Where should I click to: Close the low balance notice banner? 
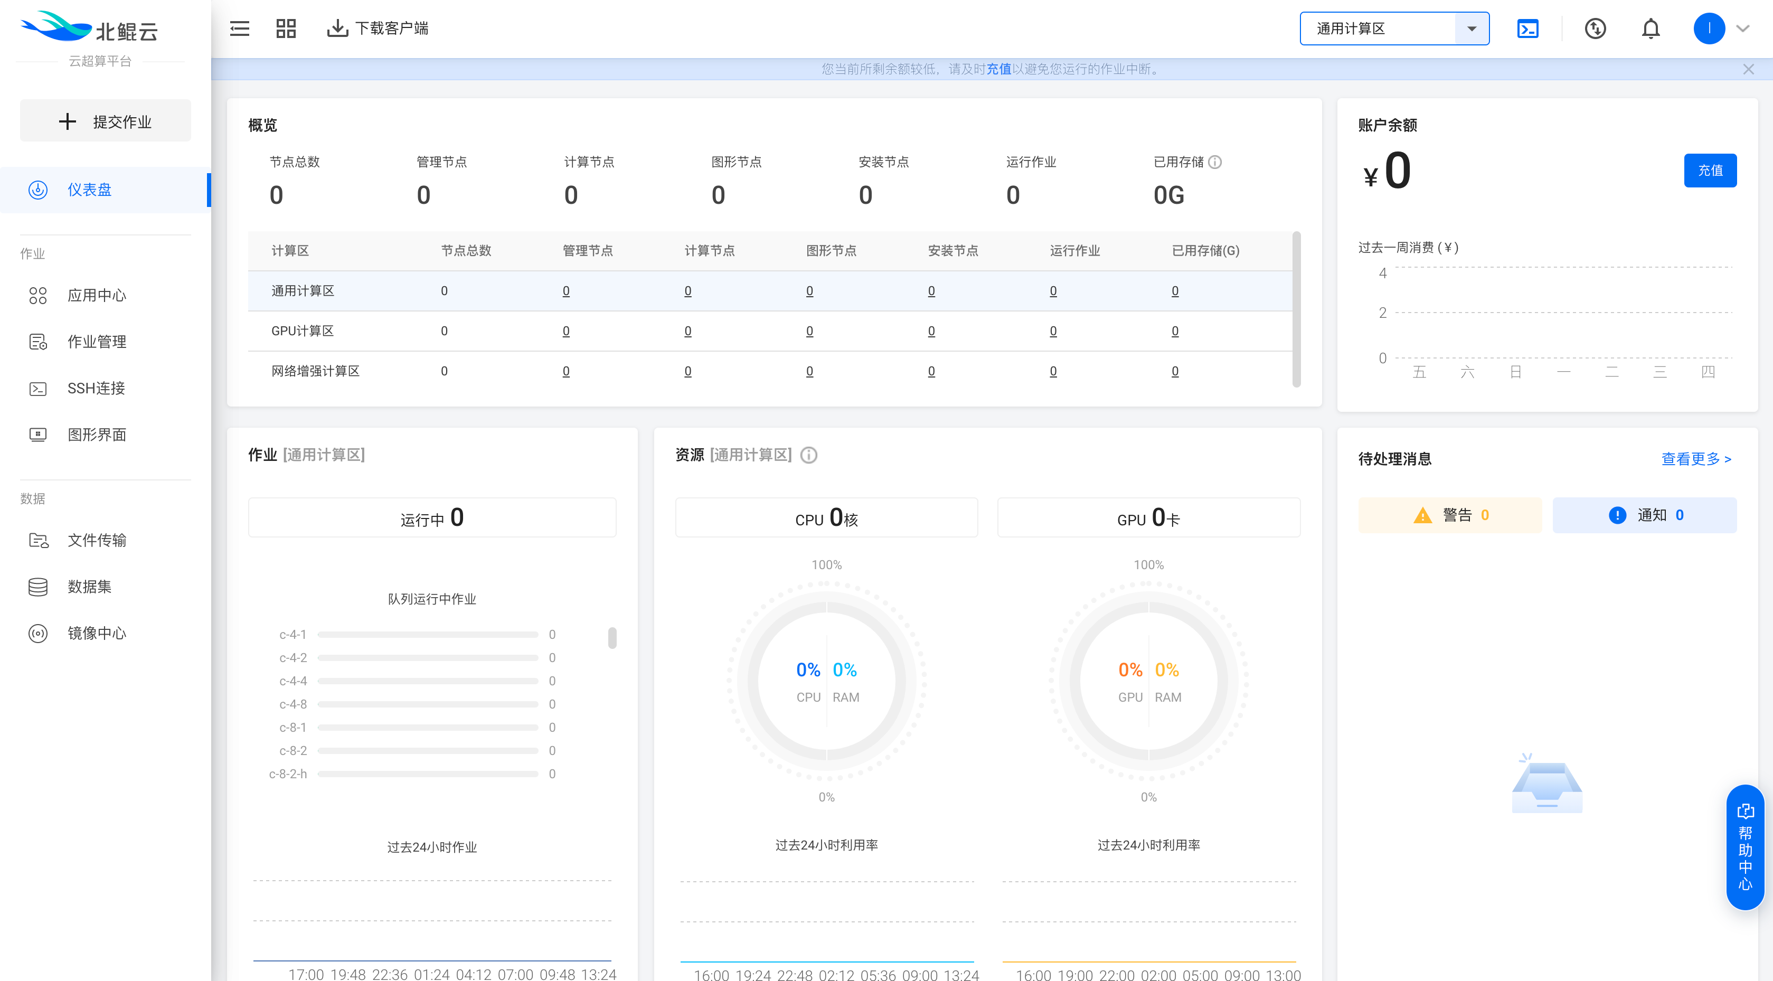tap(1748, 69)
